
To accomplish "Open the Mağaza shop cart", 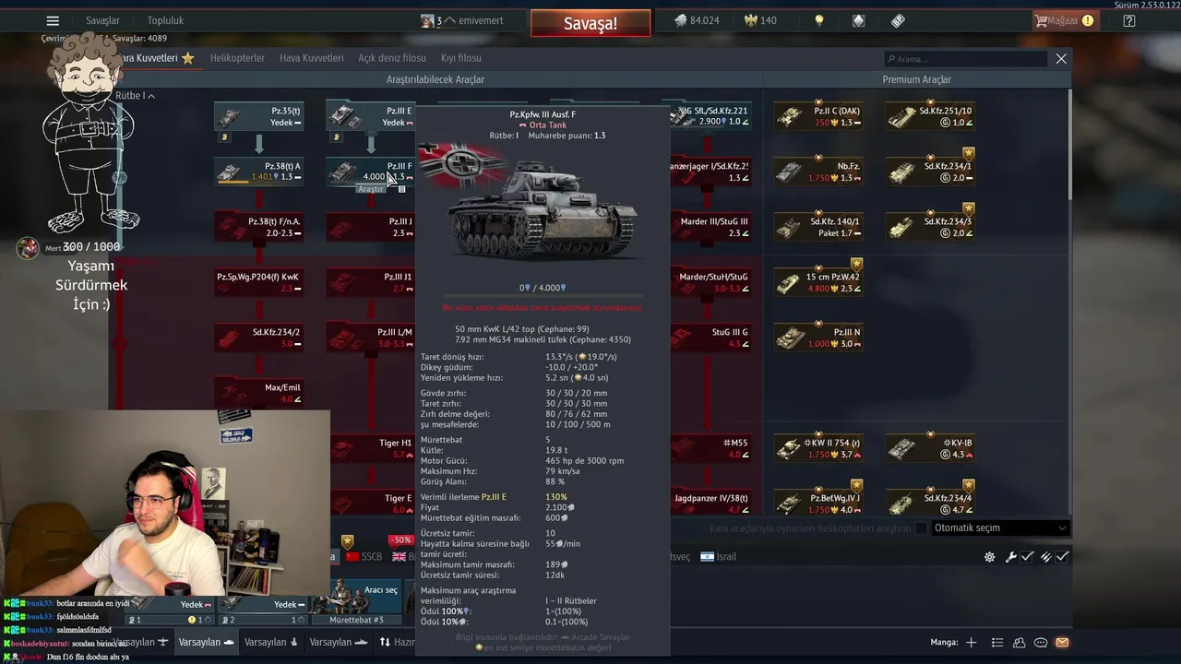I will 1065,20.
